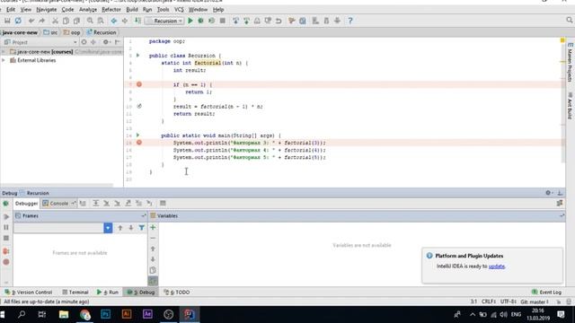Open the Event Log
575x323 pixels.
[546, 292]
